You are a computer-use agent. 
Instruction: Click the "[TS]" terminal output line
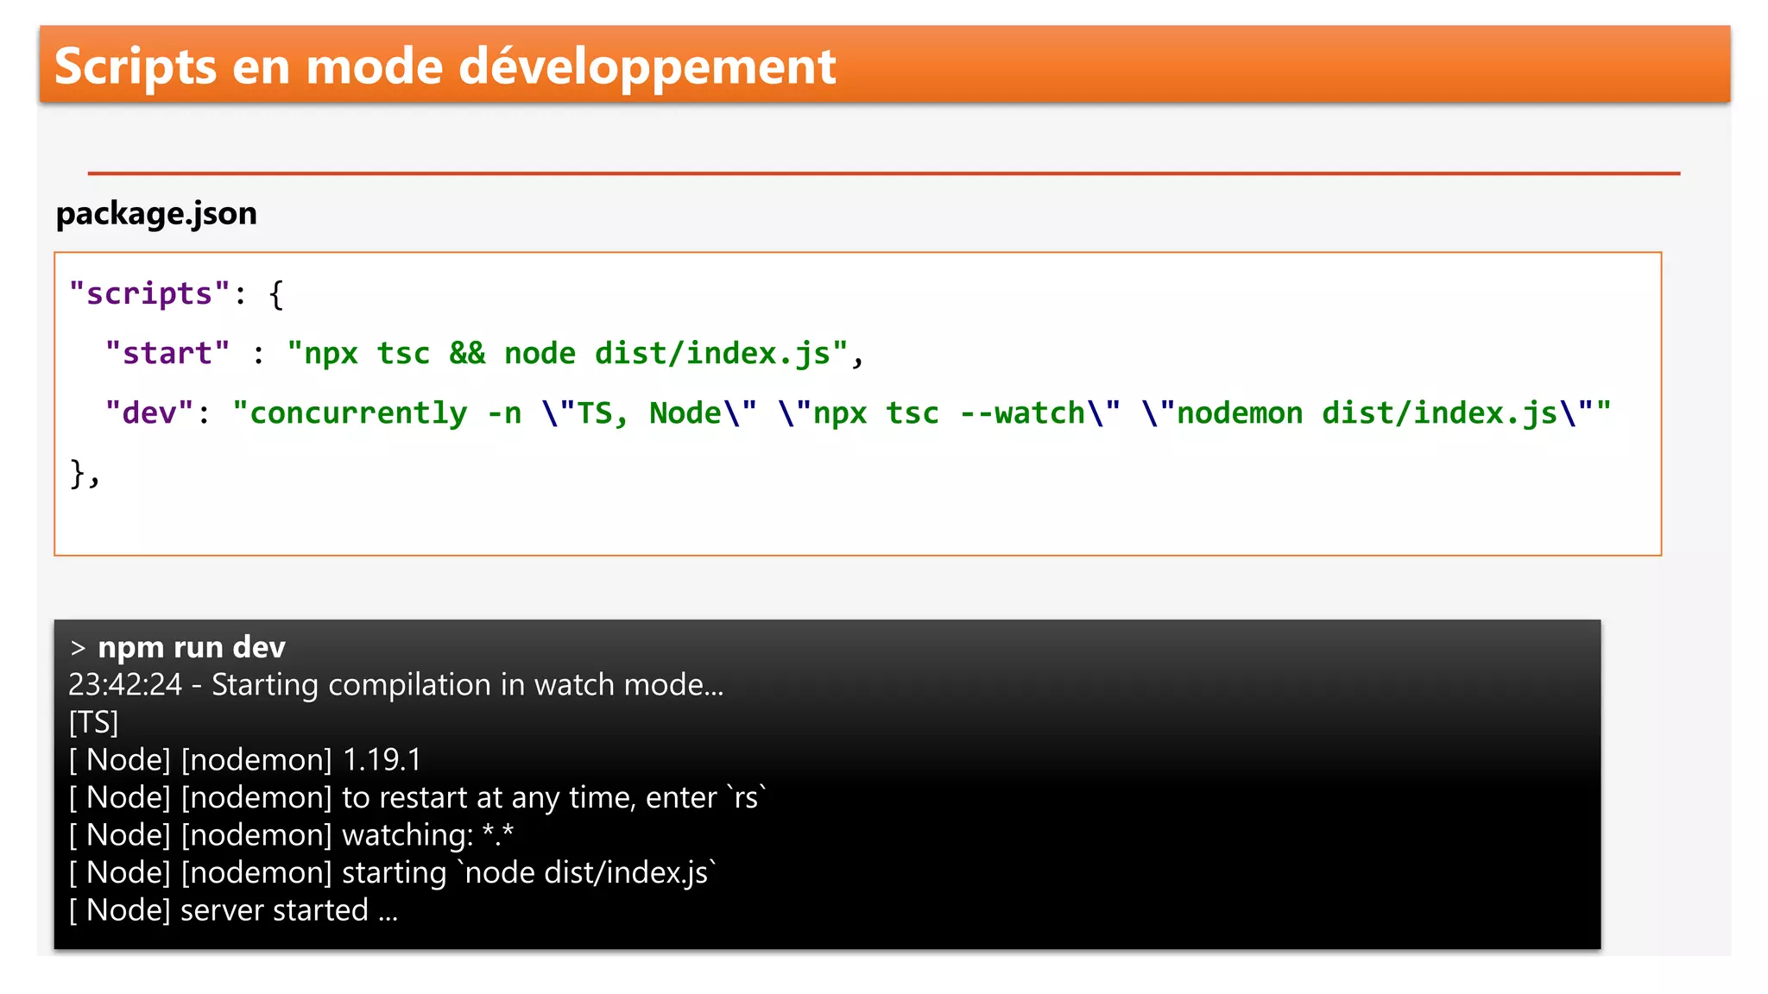pos(93,722)
